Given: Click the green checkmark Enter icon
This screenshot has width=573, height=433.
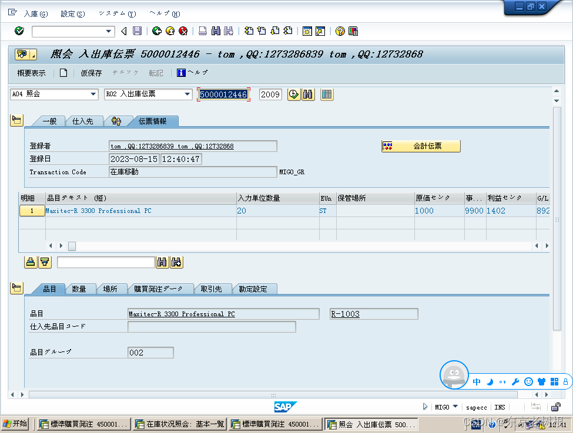Looking at the screenshot, I should coord(19,31).
